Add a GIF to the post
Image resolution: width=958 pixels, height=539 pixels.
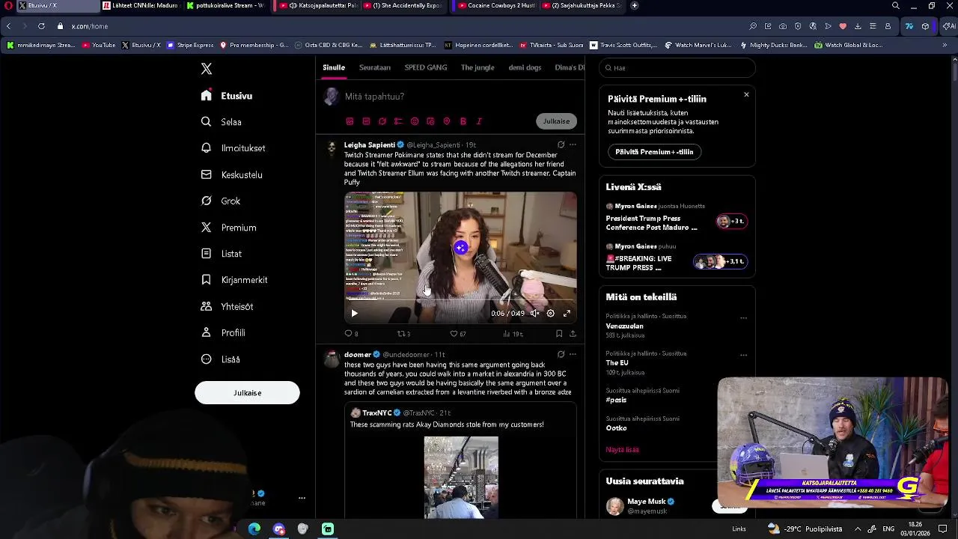tap(366, 121)
